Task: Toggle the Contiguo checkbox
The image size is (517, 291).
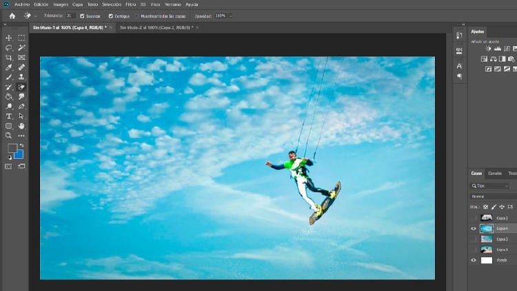Action: coord(111,15)
